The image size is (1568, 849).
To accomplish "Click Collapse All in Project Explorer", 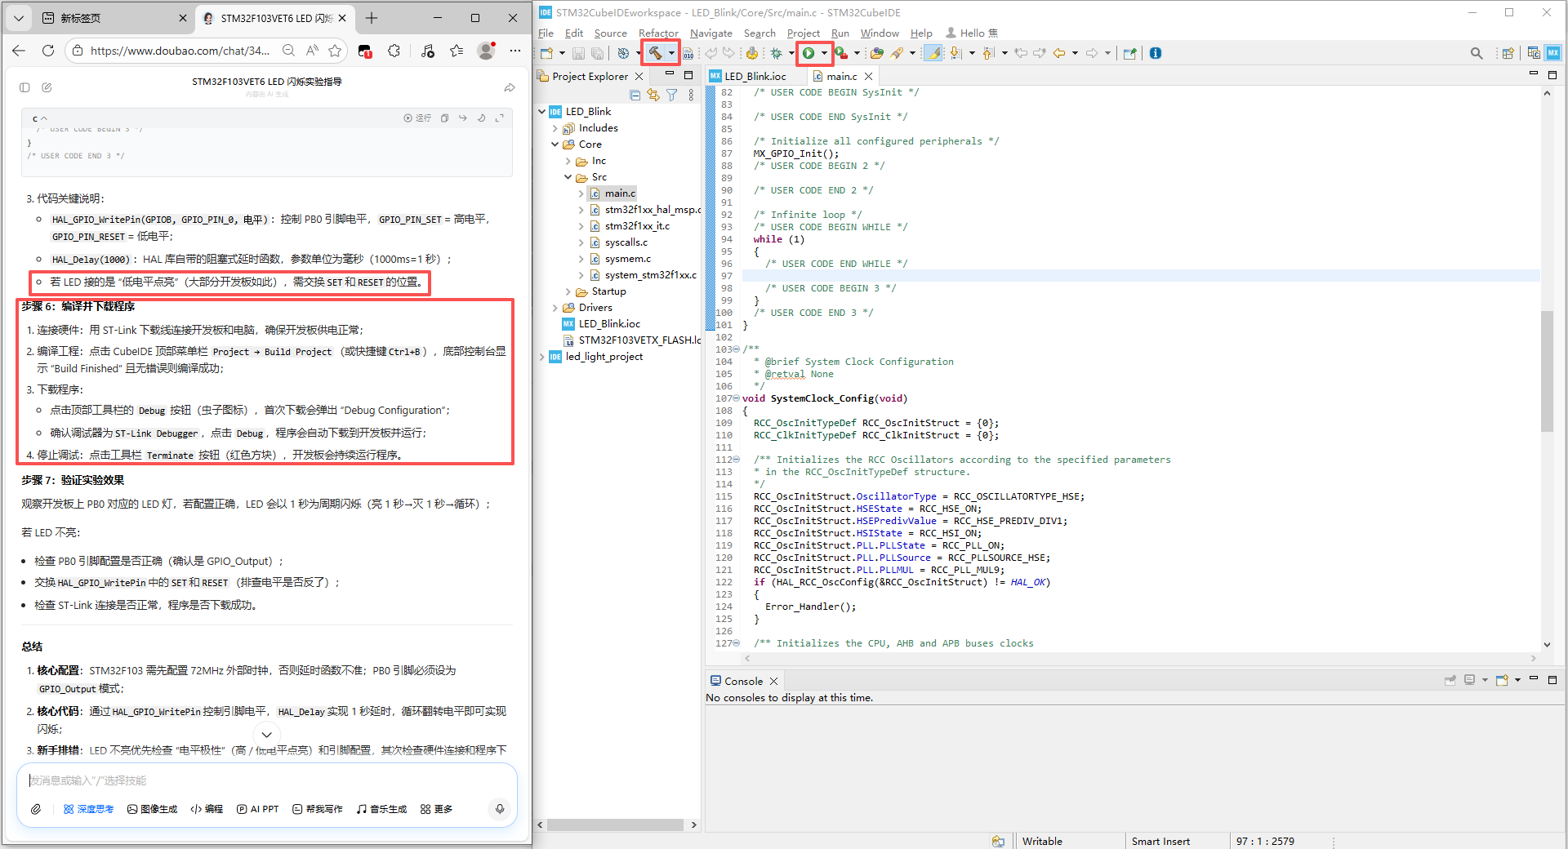I will tap(635, 96).
